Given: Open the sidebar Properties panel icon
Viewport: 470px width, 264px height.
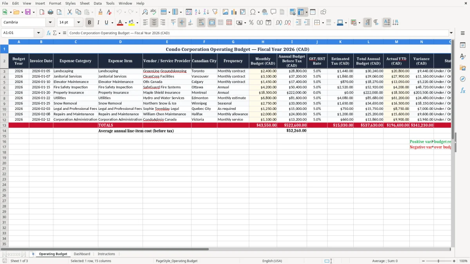Looking at the screenshot, I should [x=463, y=45].
